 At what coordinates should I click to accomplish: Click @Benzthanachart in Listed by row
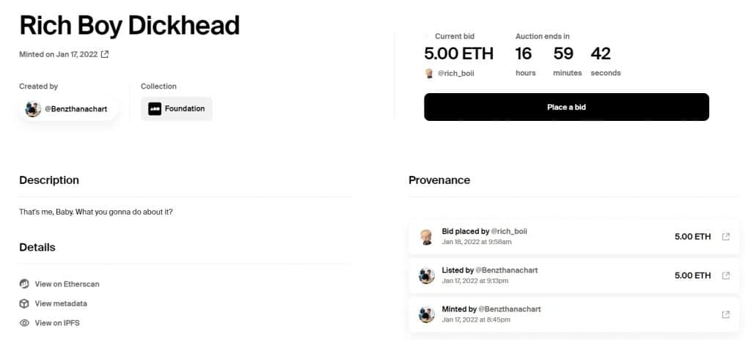pyautogui.click(x=506, y=270)
